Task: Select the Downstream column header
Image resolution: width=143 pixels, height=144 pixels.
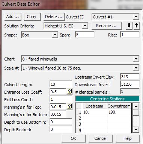Action: (x=119, y=106)
